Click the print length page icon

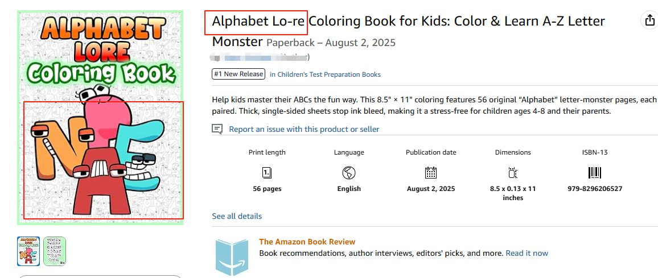click(267, 172)
